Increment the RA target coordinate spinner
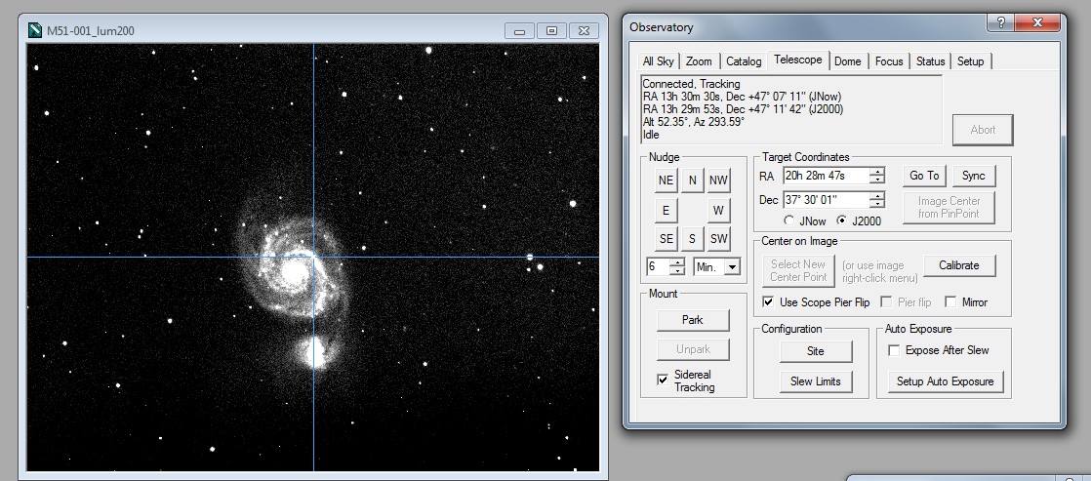 [876, 172]
